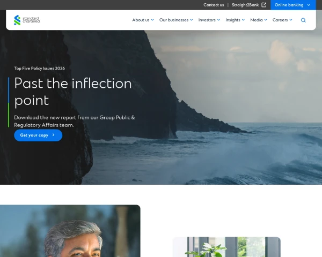The image size is (322, 257).
Task: Click the Standard Chartered logo
Action: (x=27, y=20)
